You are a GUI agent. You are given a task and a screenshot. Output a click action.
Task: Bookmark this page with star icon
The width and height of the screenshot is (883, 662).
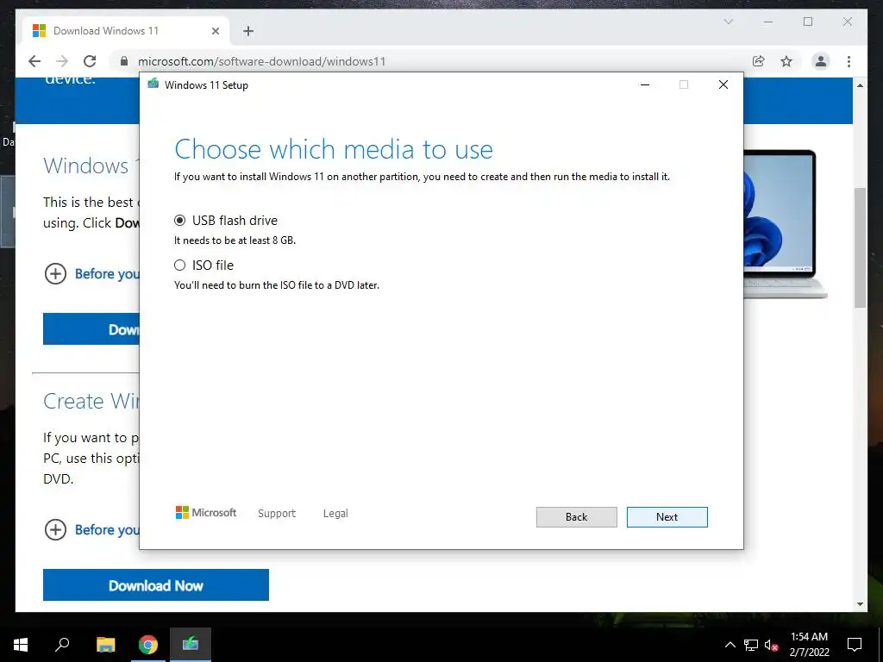pos(786,61)
